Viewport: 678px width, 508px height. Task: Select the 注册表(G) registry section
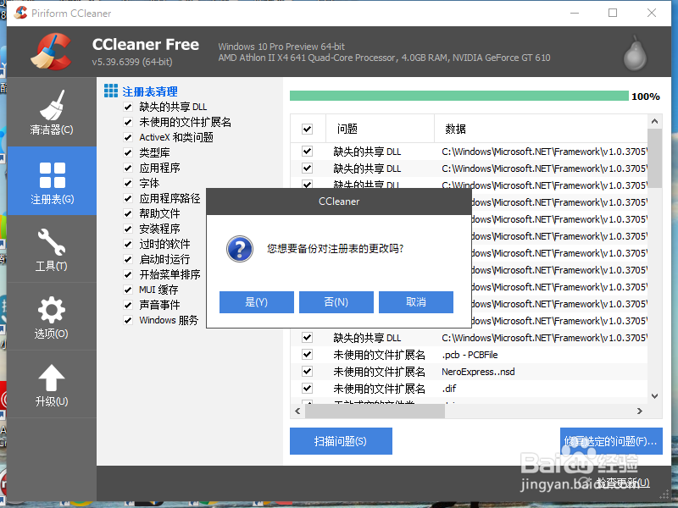[52, 181]
